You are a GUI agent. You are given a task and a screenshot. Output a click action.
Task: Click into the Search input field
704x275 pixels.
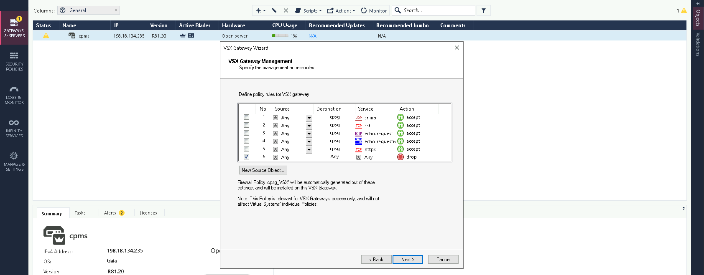[437, 10]
